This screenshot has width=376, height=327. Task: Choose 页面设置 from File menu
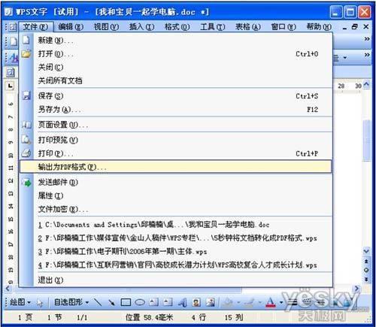176,125
